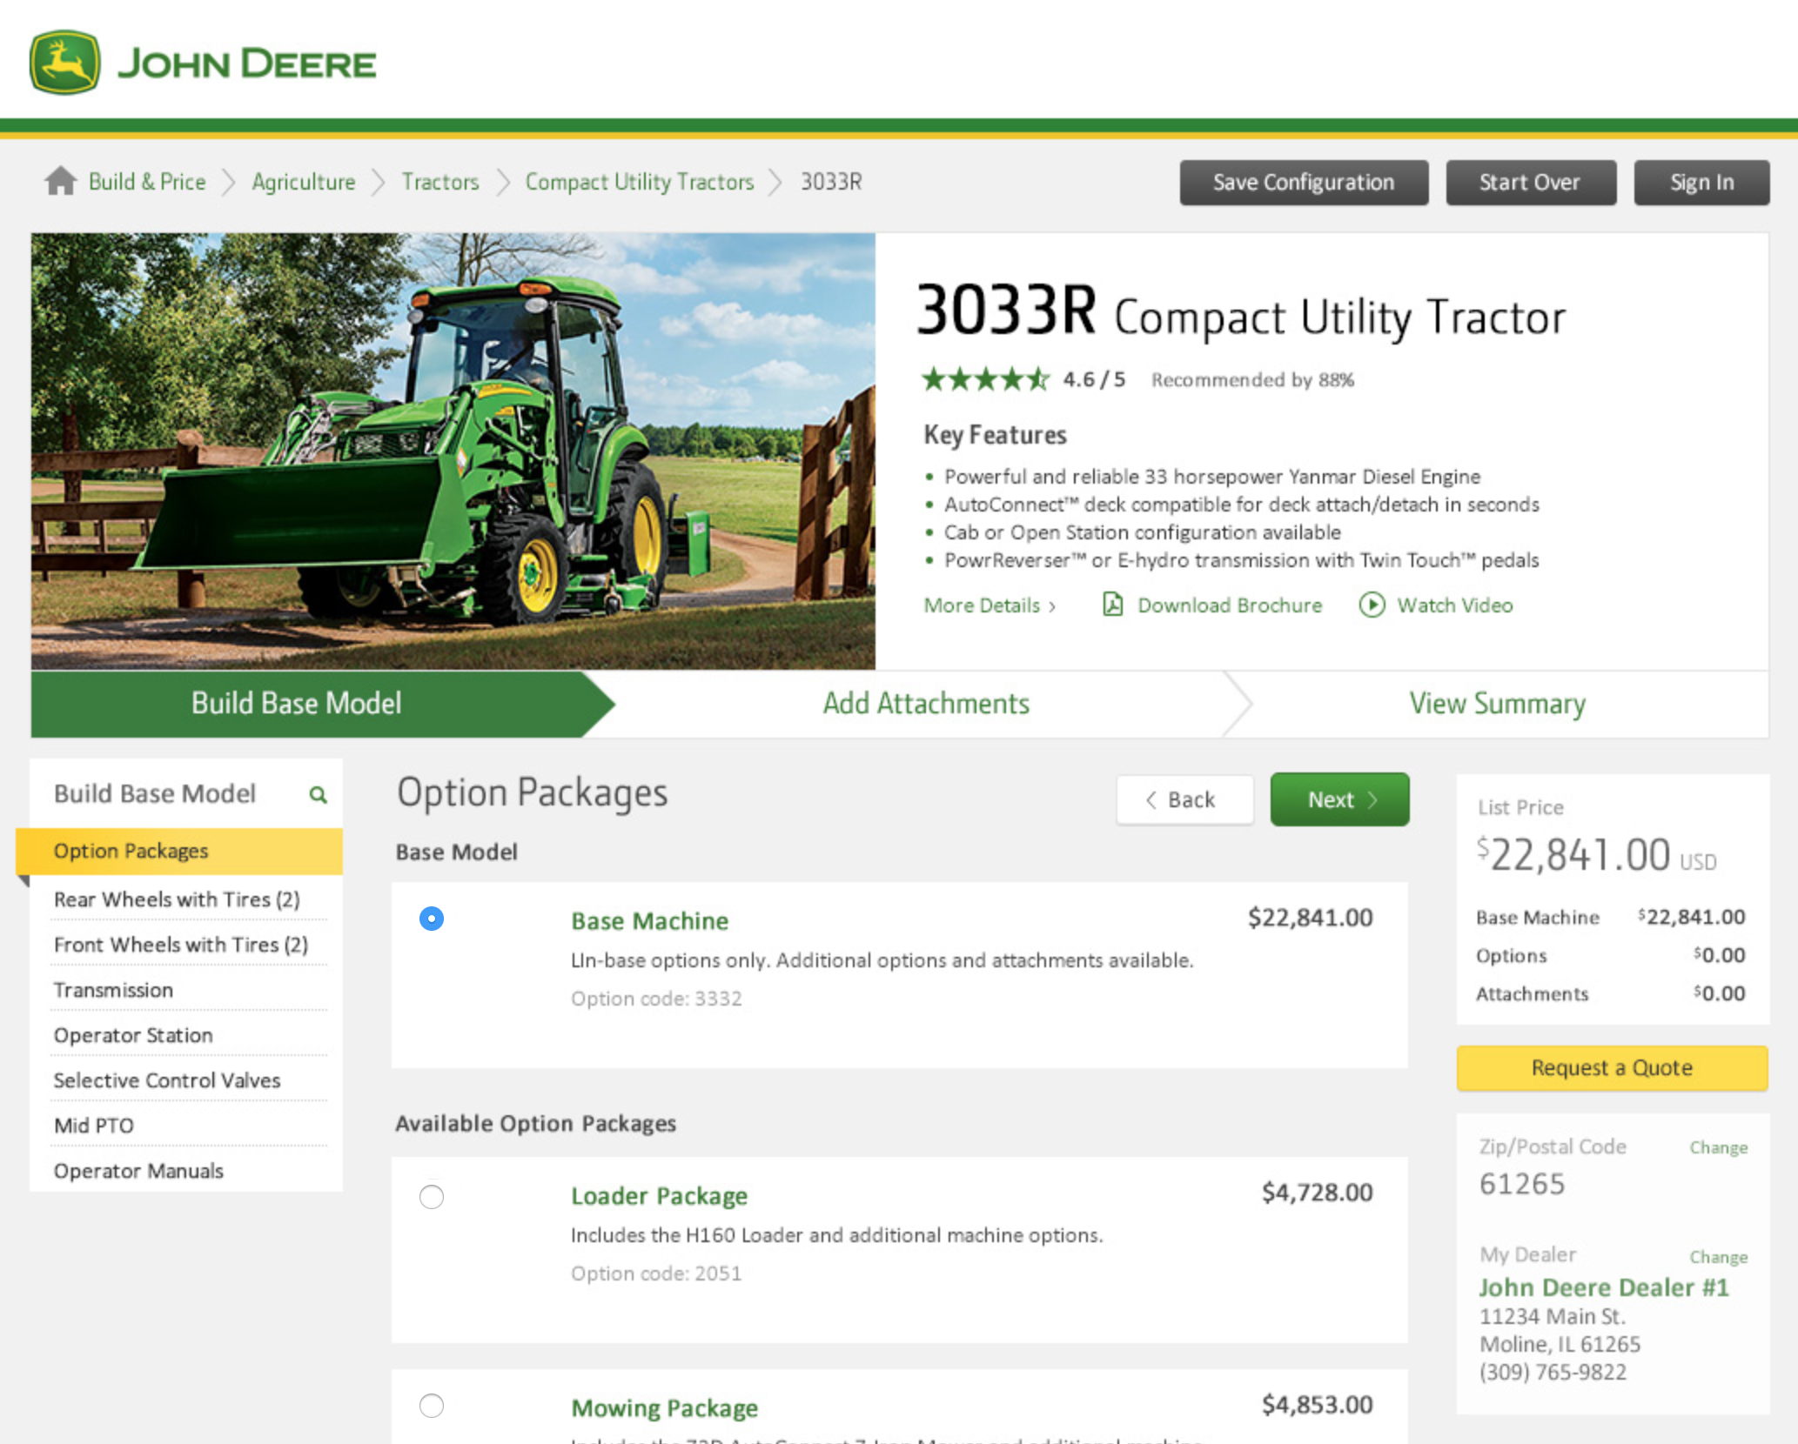
Task: Click the home icon in breadcrumb
Action: tap(60, 181)
